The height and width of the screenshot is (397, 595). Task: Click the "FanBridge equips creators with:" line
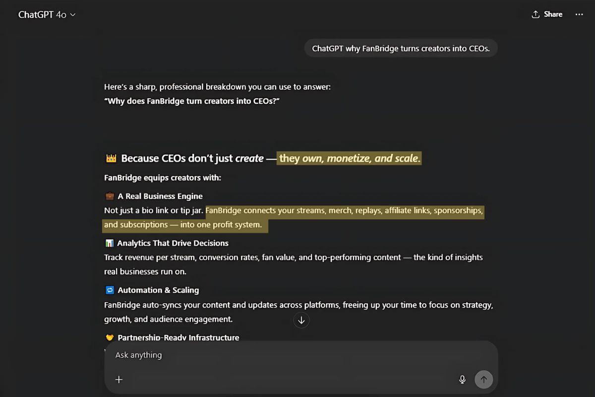coord(163,178)
